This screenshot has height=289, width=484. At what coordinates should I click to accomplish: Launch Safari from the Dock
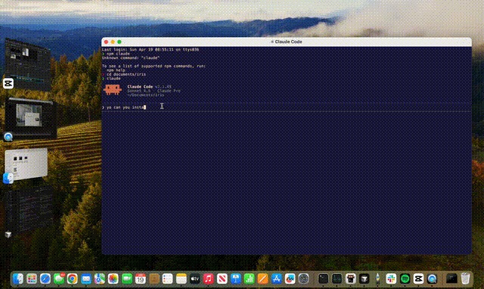tap(45, 279)
